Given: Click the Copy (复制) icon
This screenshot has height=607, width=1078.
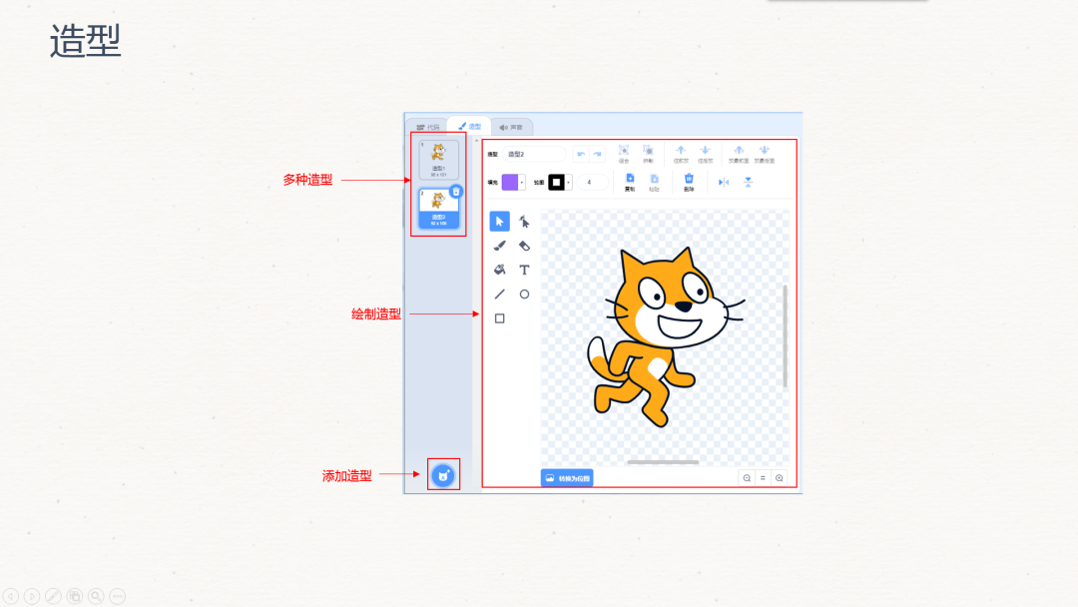Looking at the screenshot, I should [630, 182].
